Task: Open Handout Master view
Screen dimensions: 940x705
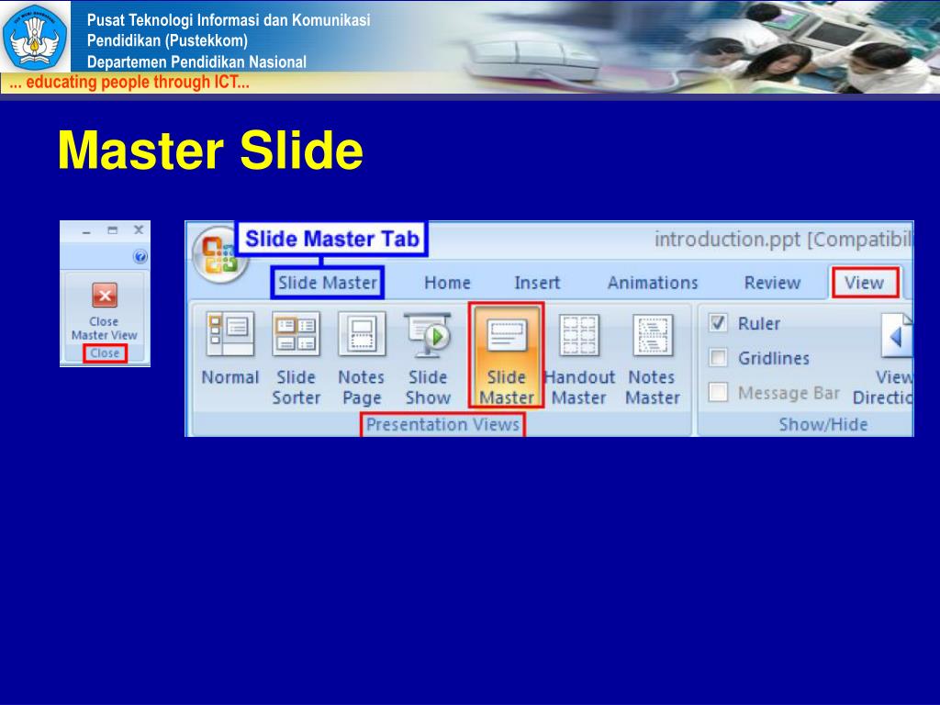Action: (580, 358)
